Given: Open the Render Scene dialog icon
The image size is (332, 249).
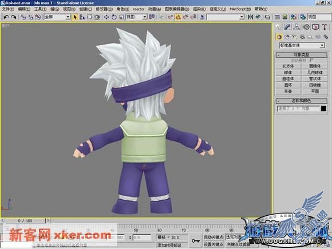Looking at the screenshot, I should click(x=303, y=17).
